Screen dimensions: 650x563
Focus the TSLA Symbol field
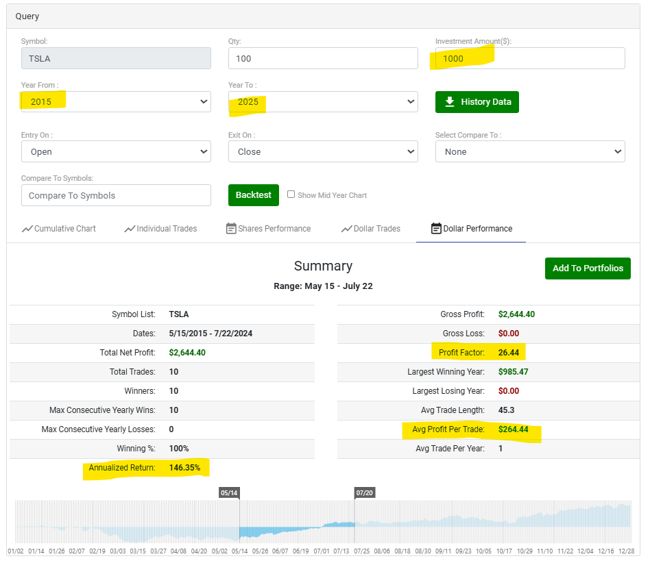pyautogui.click(x=116, y=58)
